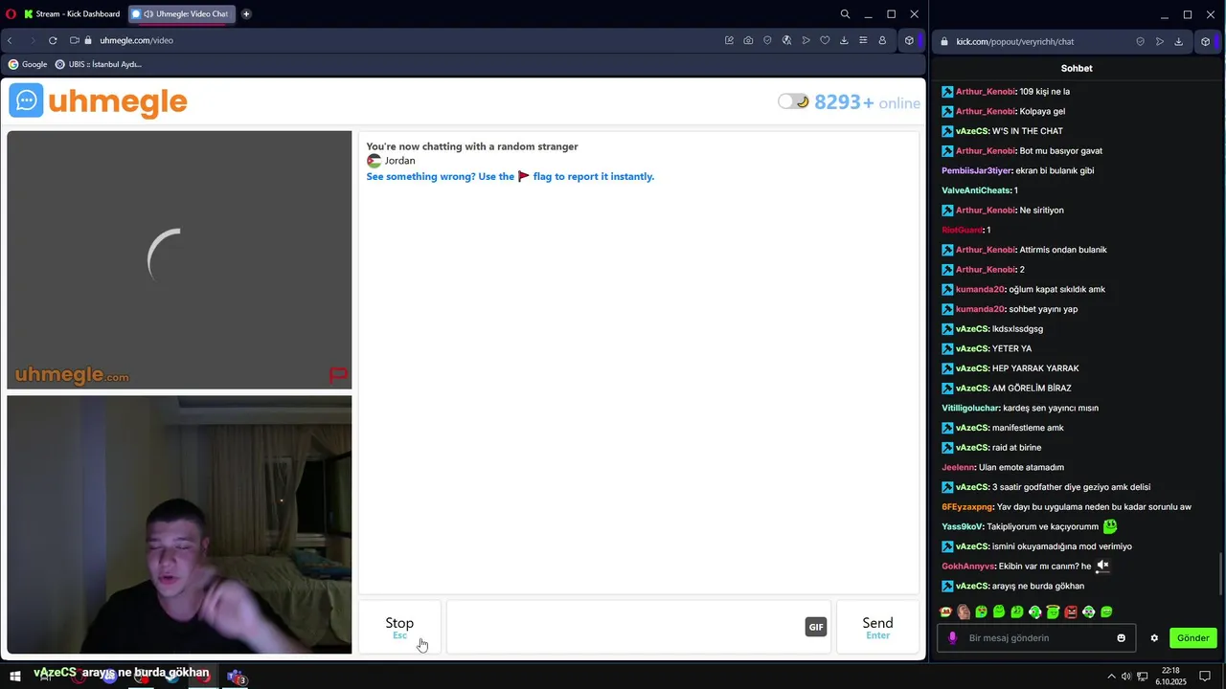Open the Opera translate page icon
This screenshot has width=1226, height=689.
click(x=786, y=40)
